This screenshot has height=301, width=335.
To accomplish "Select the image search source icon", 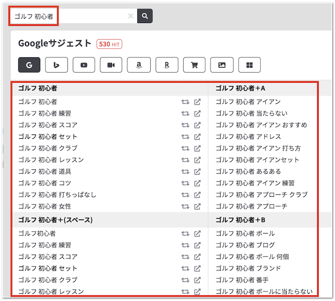I will click(222, 65).
